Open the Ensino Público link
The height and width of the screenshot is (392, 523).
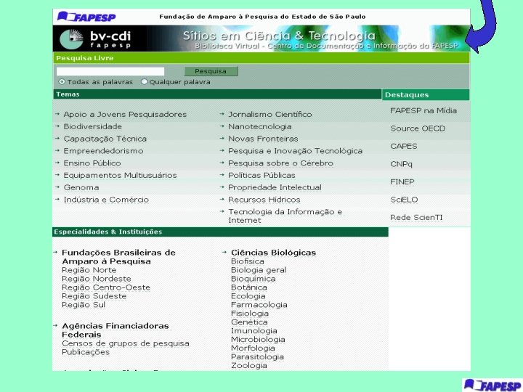92,163
